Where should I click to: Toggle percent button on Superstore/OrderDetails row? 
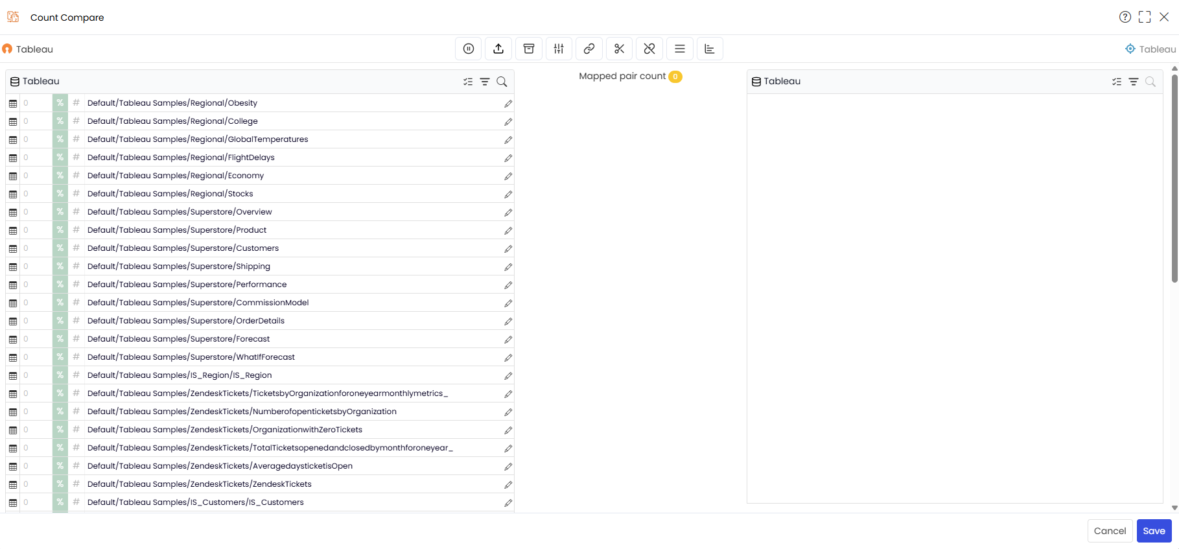pos(60,321)
